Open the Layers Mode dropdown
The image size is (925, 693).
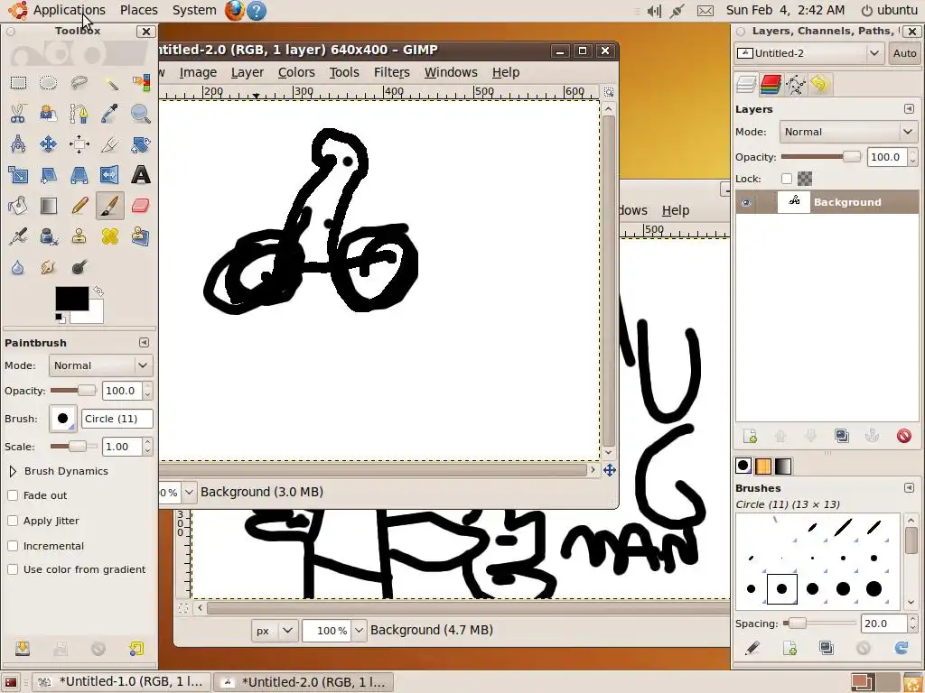tap(849, 132)
